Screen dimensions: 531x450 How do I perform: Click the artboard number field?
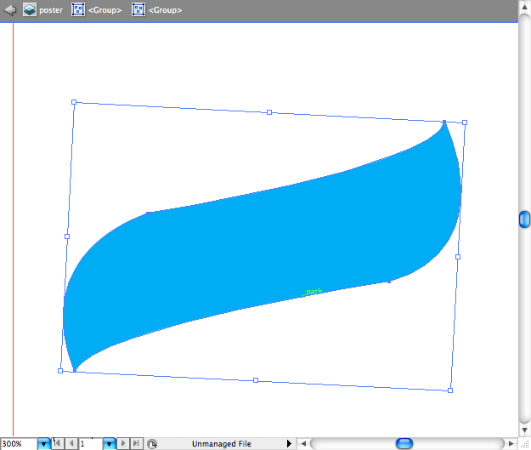[90, 444]
